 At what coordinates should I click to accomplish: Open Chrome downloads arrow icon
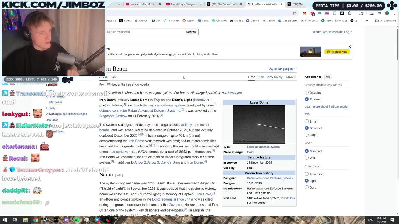372,13
